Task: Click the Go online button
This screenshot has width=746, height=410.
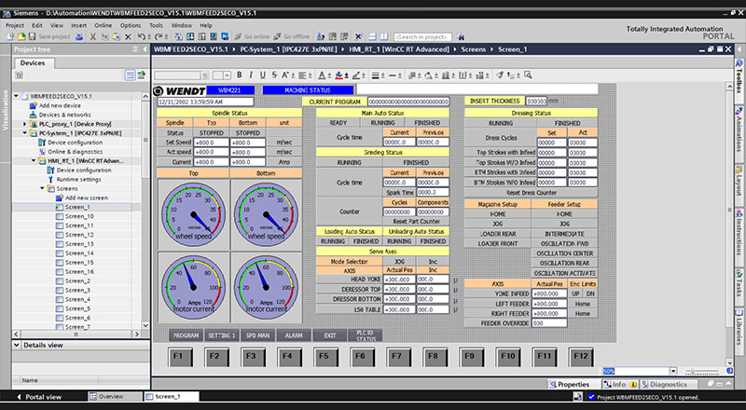Action: click(252, 36)
